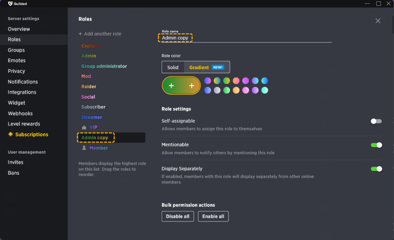Viewport: 394px width, 240px height.
Task: Pick the light blue fading swatch
Action: [x=208, y=90]
